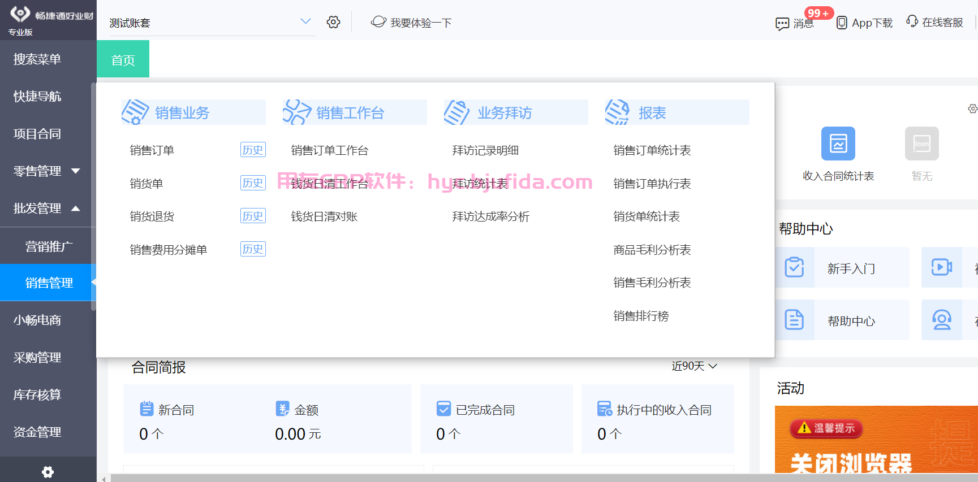This screenshot has width=978, height=482.
Task: Expand 零售管理 sidebar group
Action: pos(48,171)
